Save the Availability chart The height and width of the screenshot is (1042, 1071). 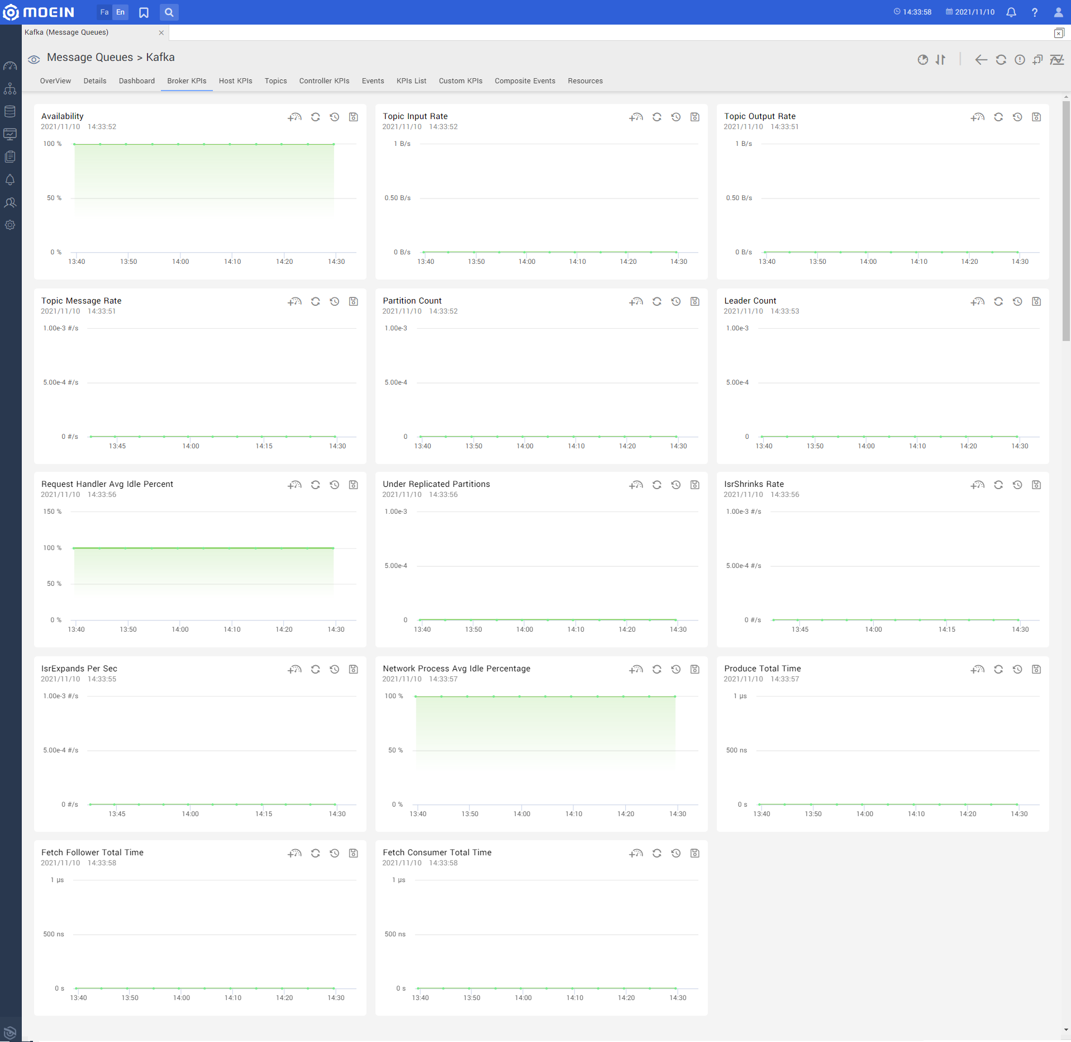(x=354, y=117)
